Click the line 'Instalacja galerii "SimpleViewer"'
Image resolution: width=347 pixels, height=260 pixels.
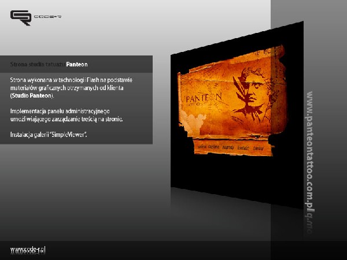49,135
